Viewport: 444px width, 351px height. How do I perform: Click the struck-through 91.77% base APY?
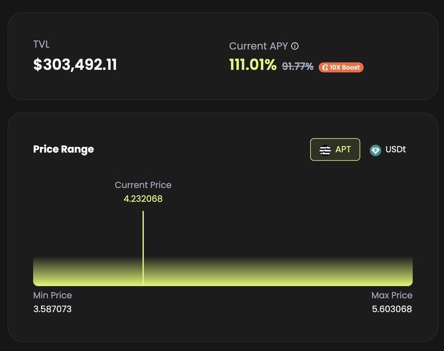pyautogui.click(x=298, y=66)
